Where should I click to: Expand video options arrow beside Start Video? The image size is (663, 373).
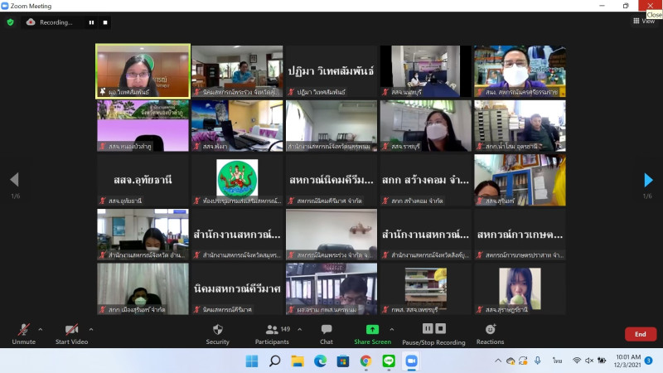click(91, 328)
